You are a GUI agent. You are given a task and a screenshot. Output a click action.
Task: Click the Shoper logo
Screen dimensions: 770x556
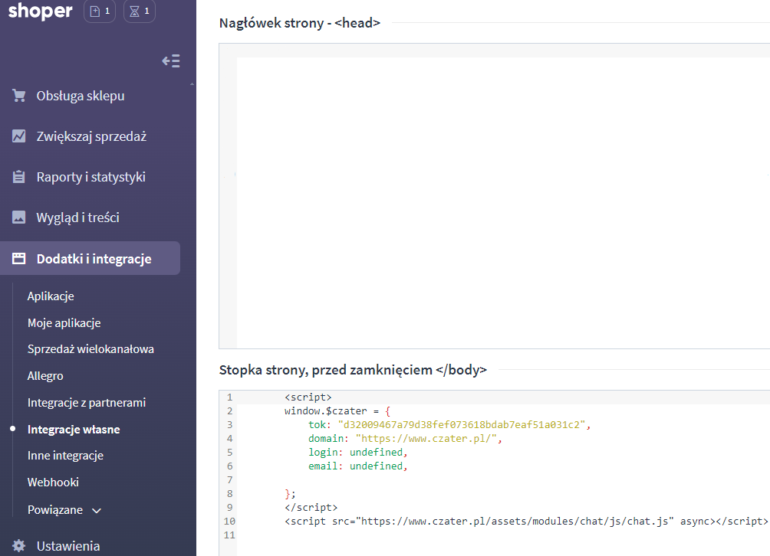pyautogui.click(x=41, y=11)
